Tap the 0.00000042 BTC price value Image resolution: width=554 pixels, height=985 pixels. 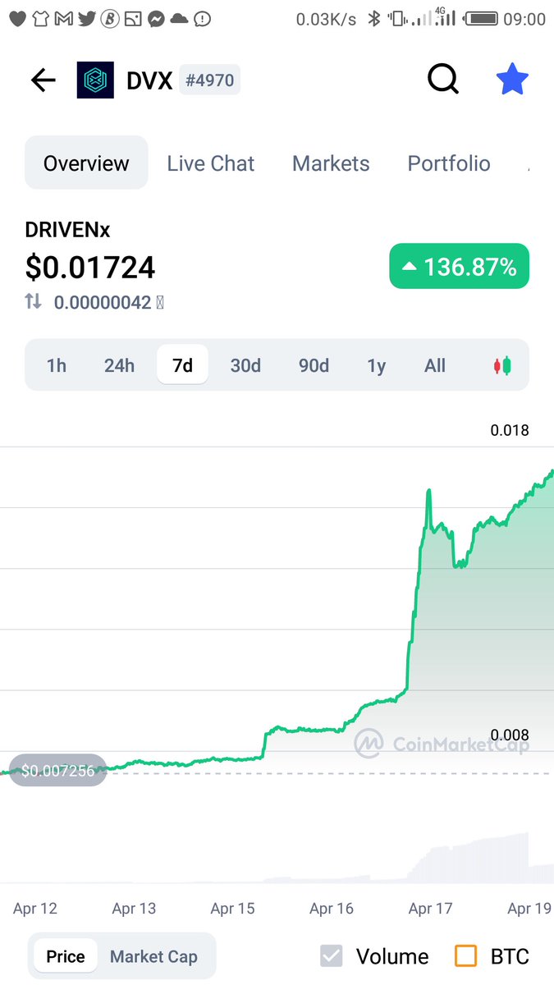[103, 302]
